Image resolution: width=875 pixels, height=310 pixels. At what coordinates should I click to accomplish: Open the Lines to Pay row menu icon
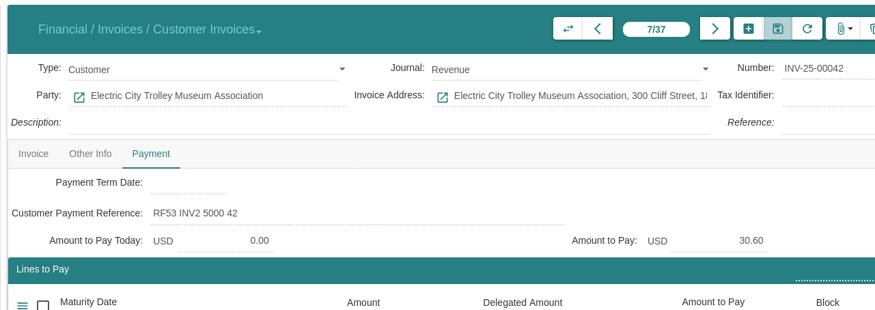pyautogui.click(x=23, y=305)
